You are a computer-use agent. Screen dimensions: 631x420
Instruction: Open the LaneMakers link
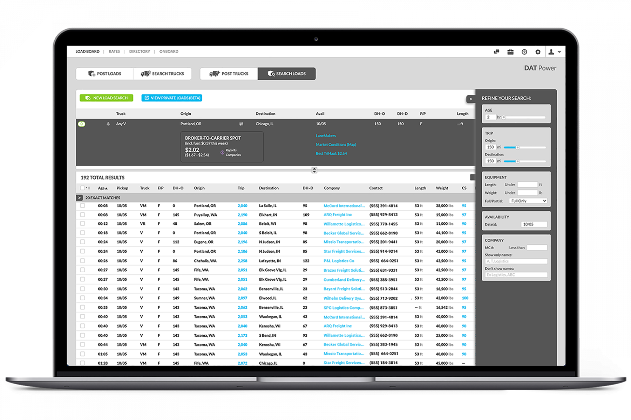[x=326, y=136]
